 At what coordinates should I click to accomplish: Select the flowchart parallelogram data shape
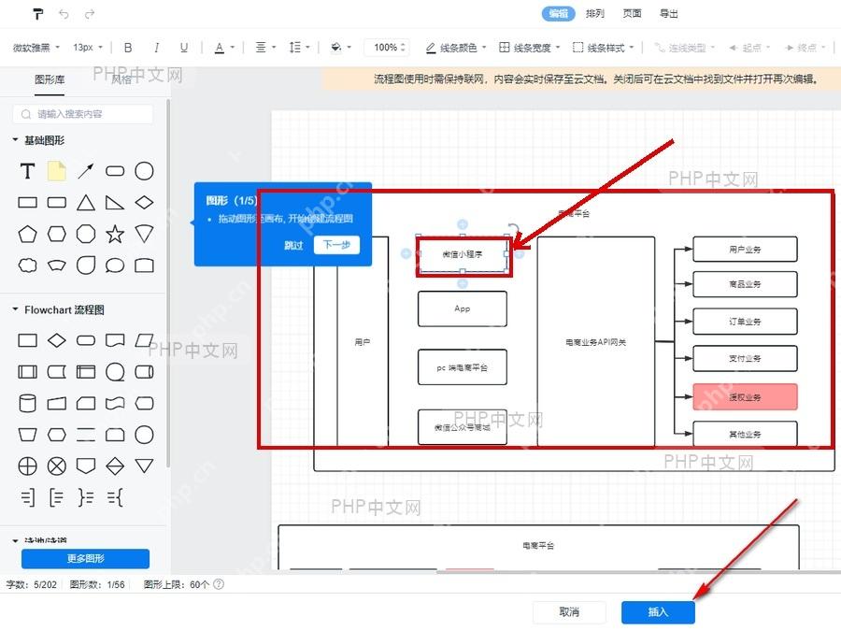tap(144, 340)
